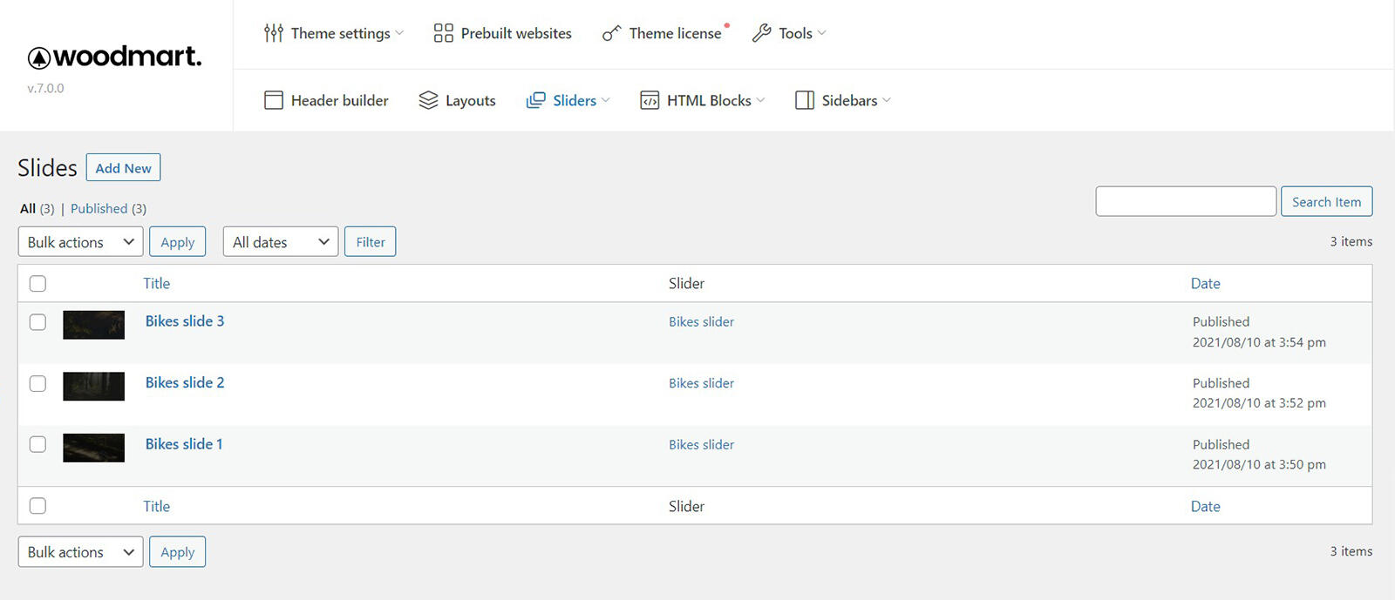Expand the Theme settings menu chevron
Screen dimensions: 1395x600
(399, 33)
